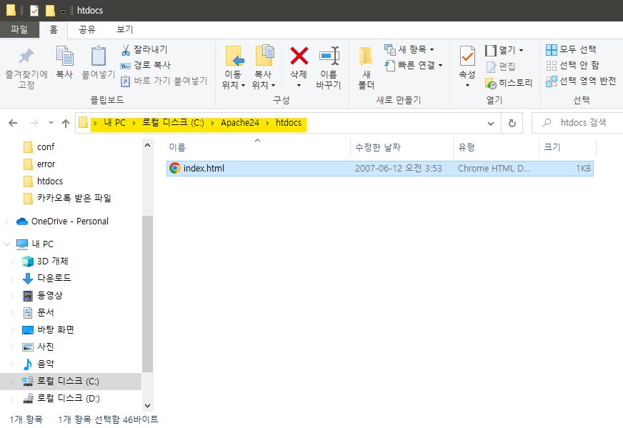Expand the 로컬 디스크 (C:) tree node
Viewport: 623px width, 428px height.
point(12,382)
